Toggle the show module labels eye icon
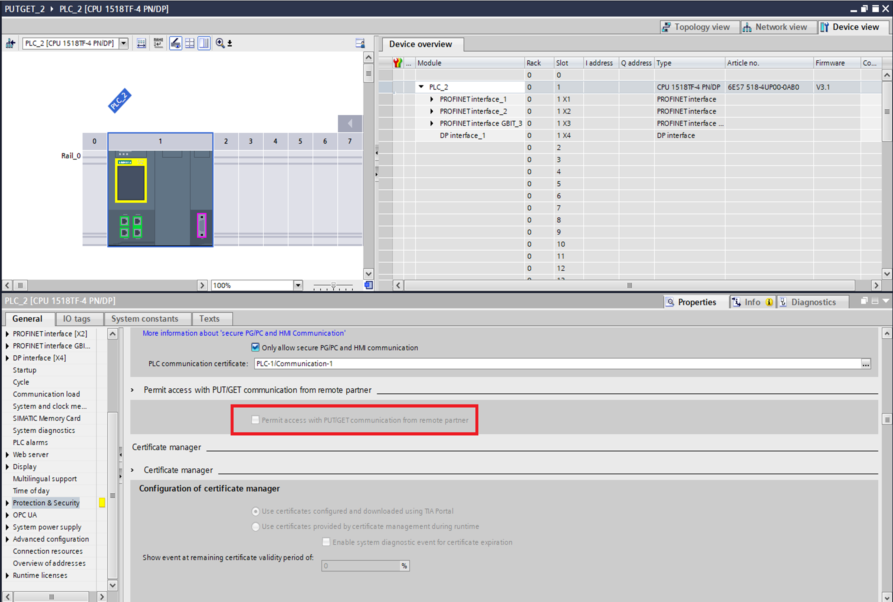Viewport: 893px width, 602px height. (x=176, y=43)
